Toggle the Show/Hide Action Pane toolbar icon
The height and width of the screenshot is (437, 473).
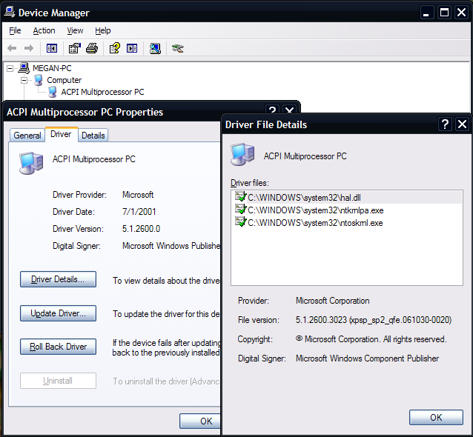[132, 48]
